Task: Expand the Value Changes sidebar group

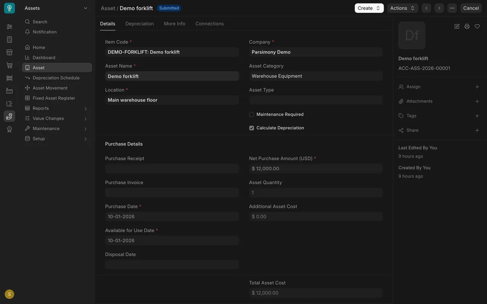Action: (57, 119)
